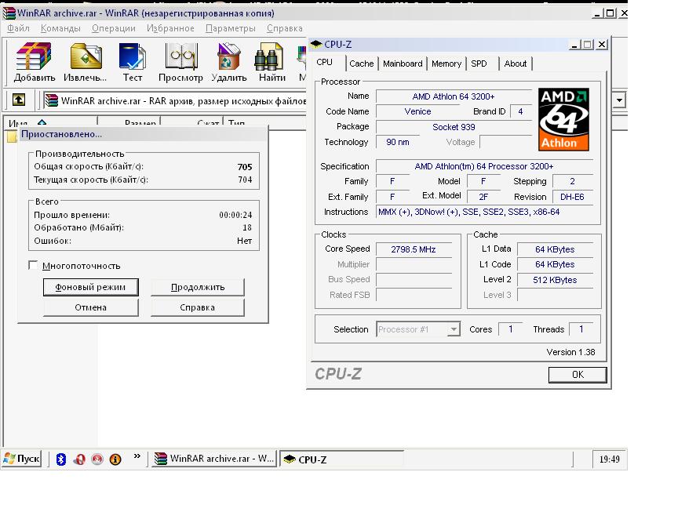The image size is (696, 512).
Task: Click OK in the CPU-Z window
Action: click(x=578, y=375)
